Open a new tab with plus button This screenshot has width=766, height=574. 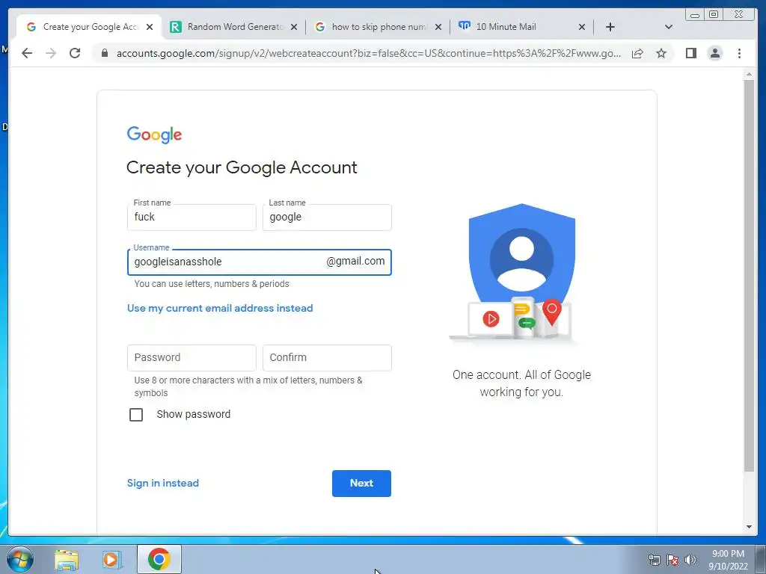pos(610,27)
